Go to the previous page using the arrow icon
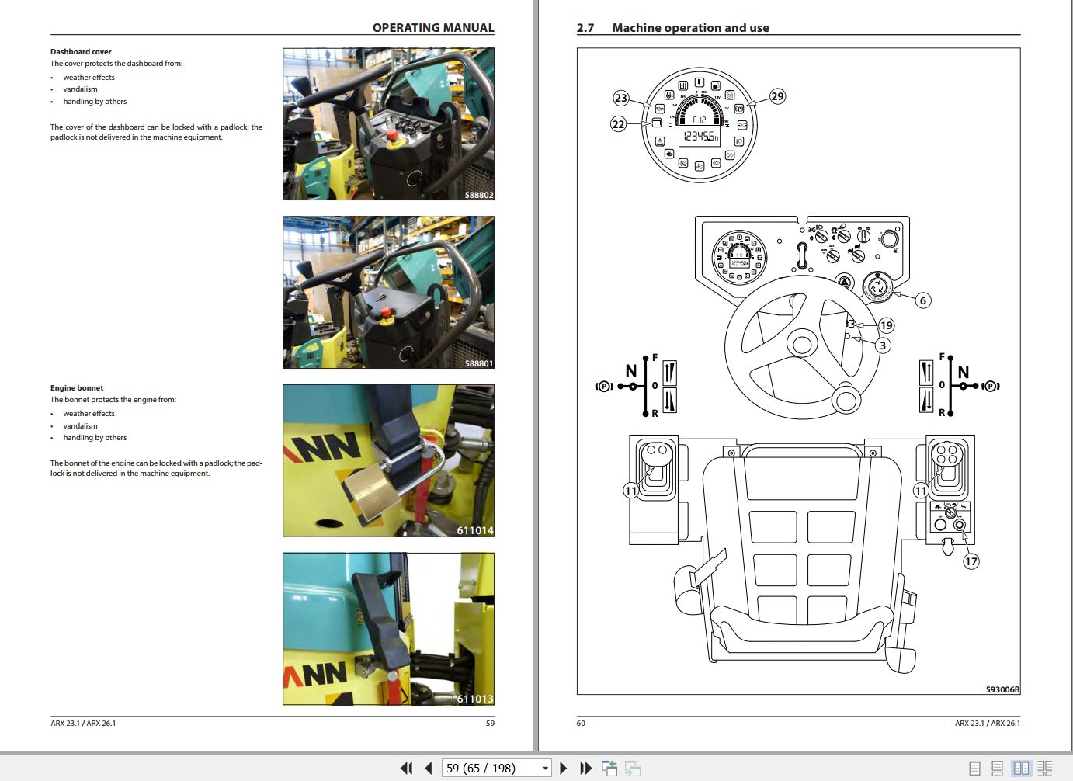Viewport: 1073px width, 781px height. pyautogui.click(x=428, y=768)
